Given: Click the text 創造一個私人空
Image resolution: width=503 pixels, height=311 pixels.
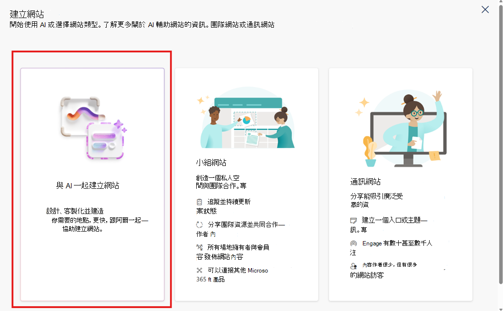Looking at the screenshot, I should click(x=218, y=178).
